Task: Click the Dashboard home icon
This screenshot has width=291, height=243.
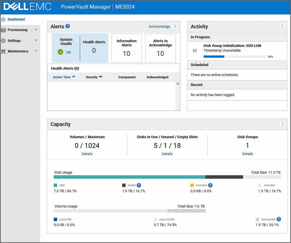Action: tap(3, 19)
